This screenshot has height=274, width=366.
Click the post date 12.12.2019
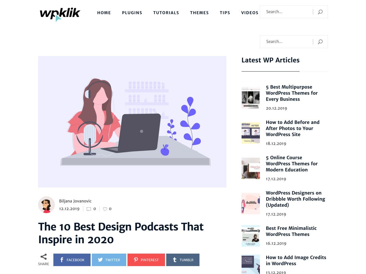69,209
